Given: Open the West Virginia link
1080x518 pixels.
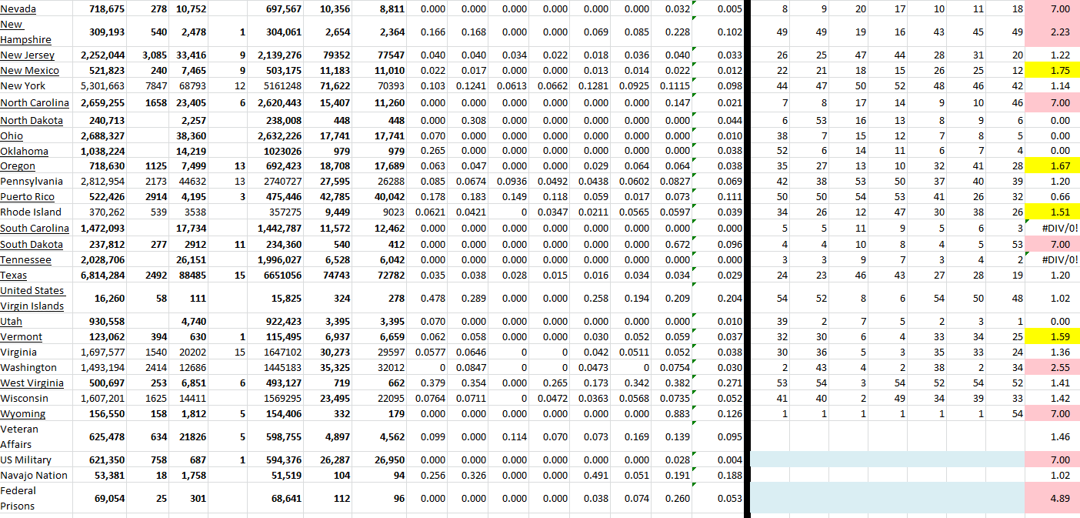Looking at the screenshot, I should click(30, 383).
